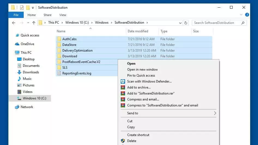Image resolution: width=258 pixels, height=145 pixels.
Task: Click the SLS folder icon
Action: click(x=59, y=68)
